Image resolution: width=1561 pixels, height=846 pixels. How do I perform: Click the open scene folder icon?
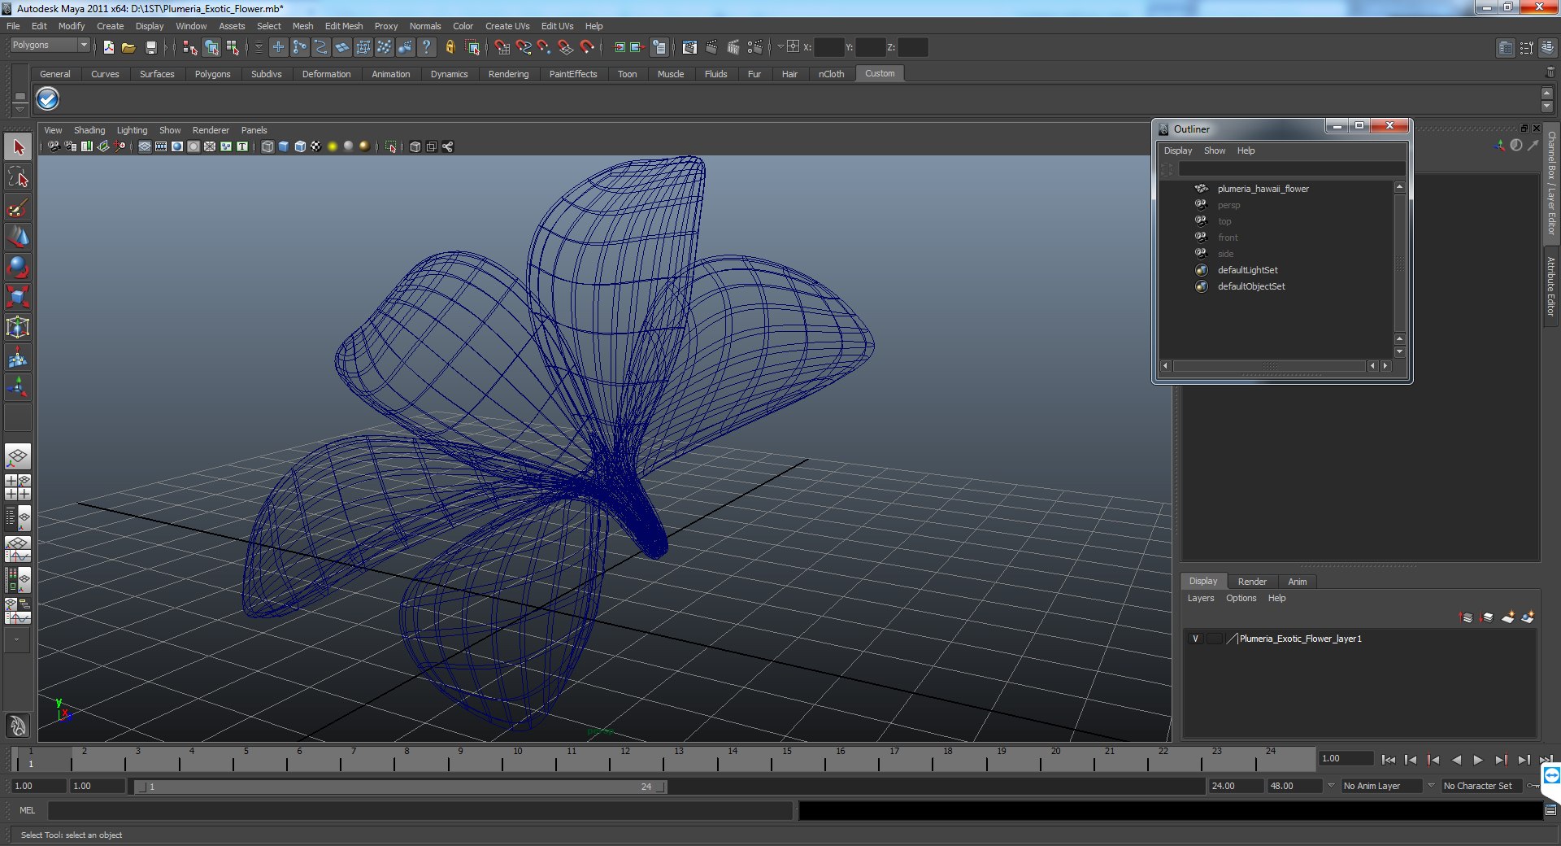(128, 47)
